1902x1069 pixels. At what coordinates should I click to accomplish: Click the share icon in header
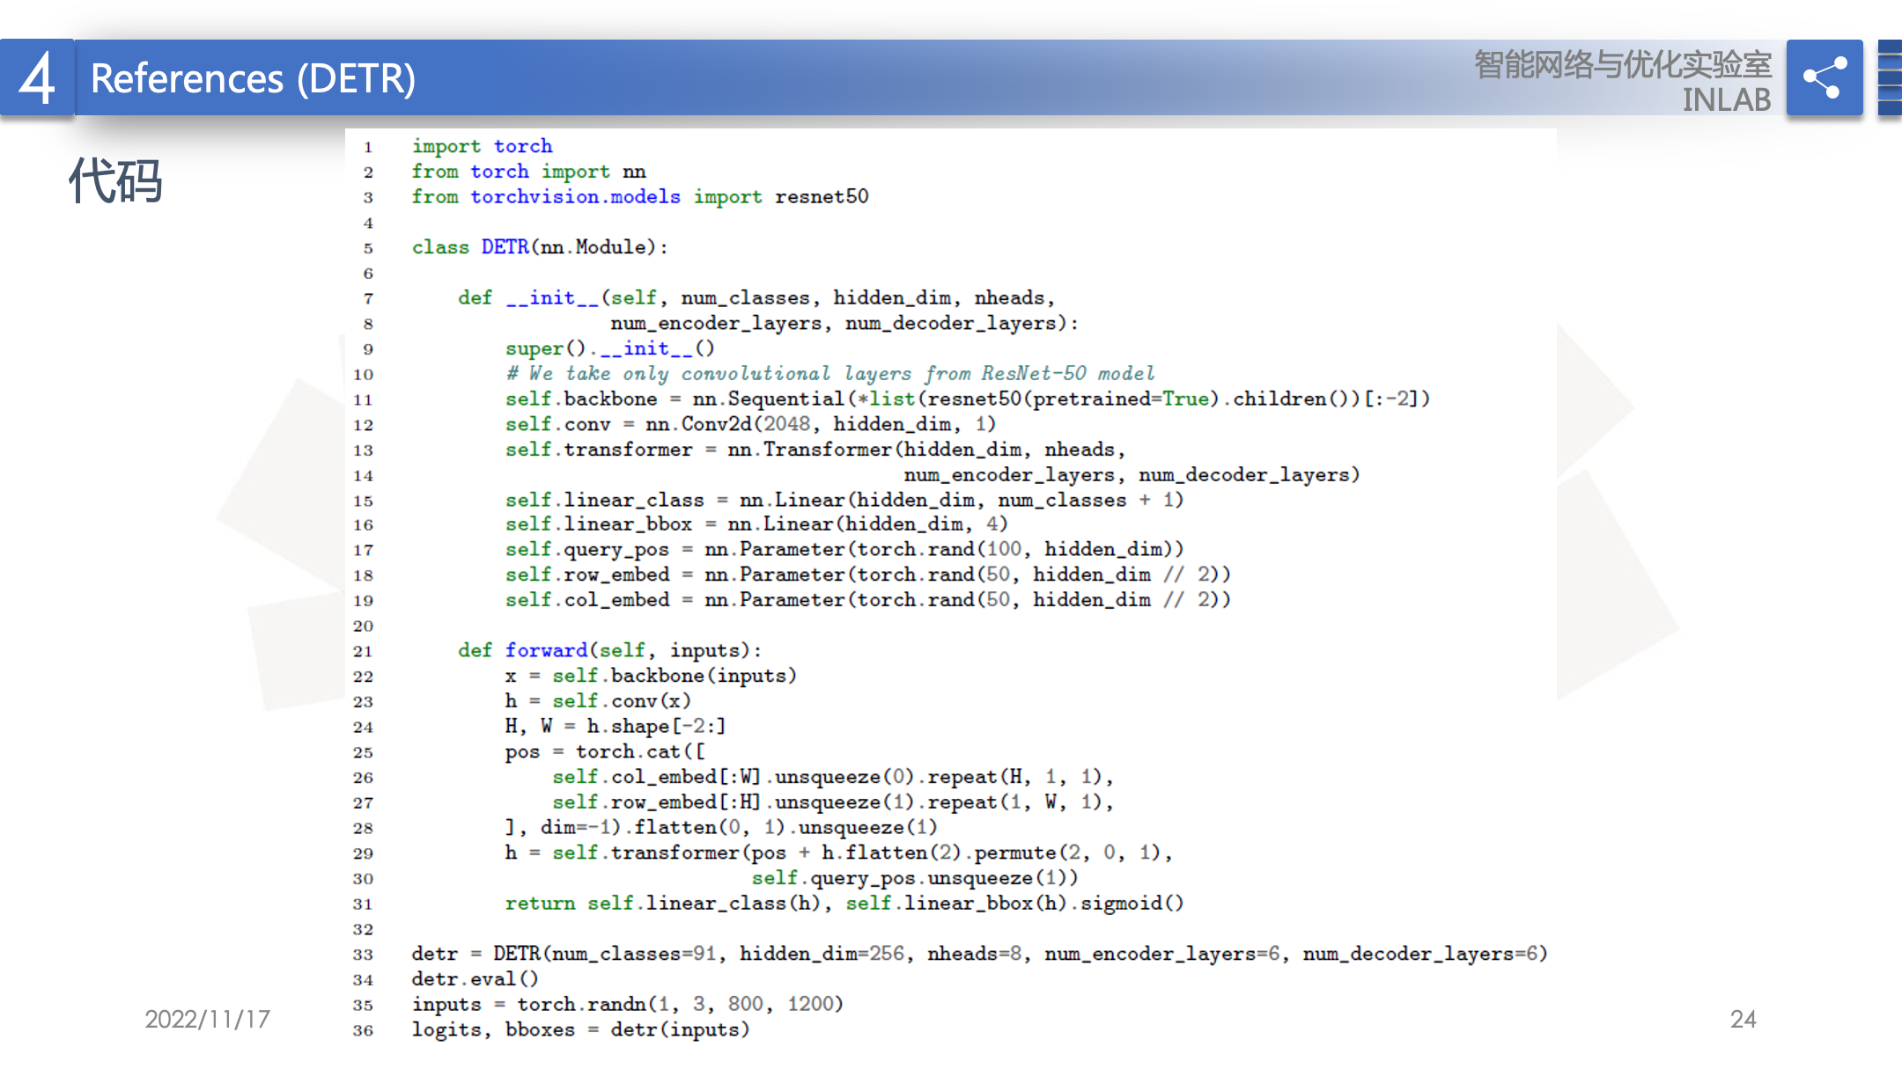(1824, 77)
